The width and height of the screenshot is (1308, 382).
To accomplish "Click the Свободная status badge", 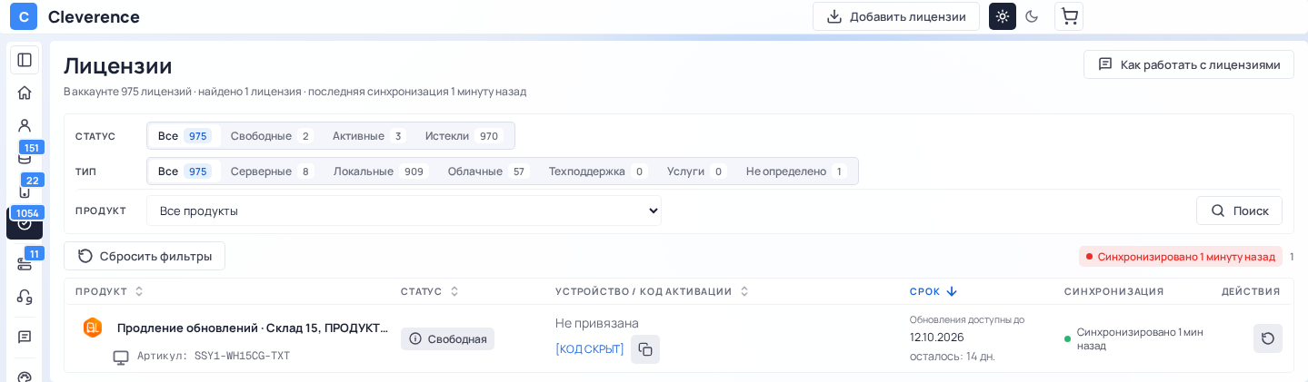I will click(x=447, y=338).
